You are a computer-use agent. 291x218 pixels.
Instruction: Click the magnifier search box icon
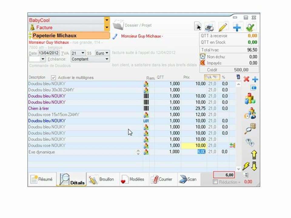[250, 129]
